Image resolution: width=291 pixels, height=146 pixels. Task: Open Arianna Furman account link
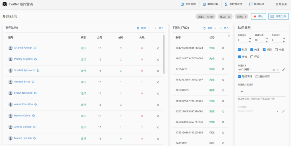tap(23, 48)
